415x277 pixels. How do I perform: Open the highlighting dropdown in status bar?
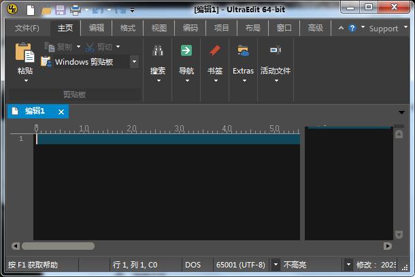[348, 265]
